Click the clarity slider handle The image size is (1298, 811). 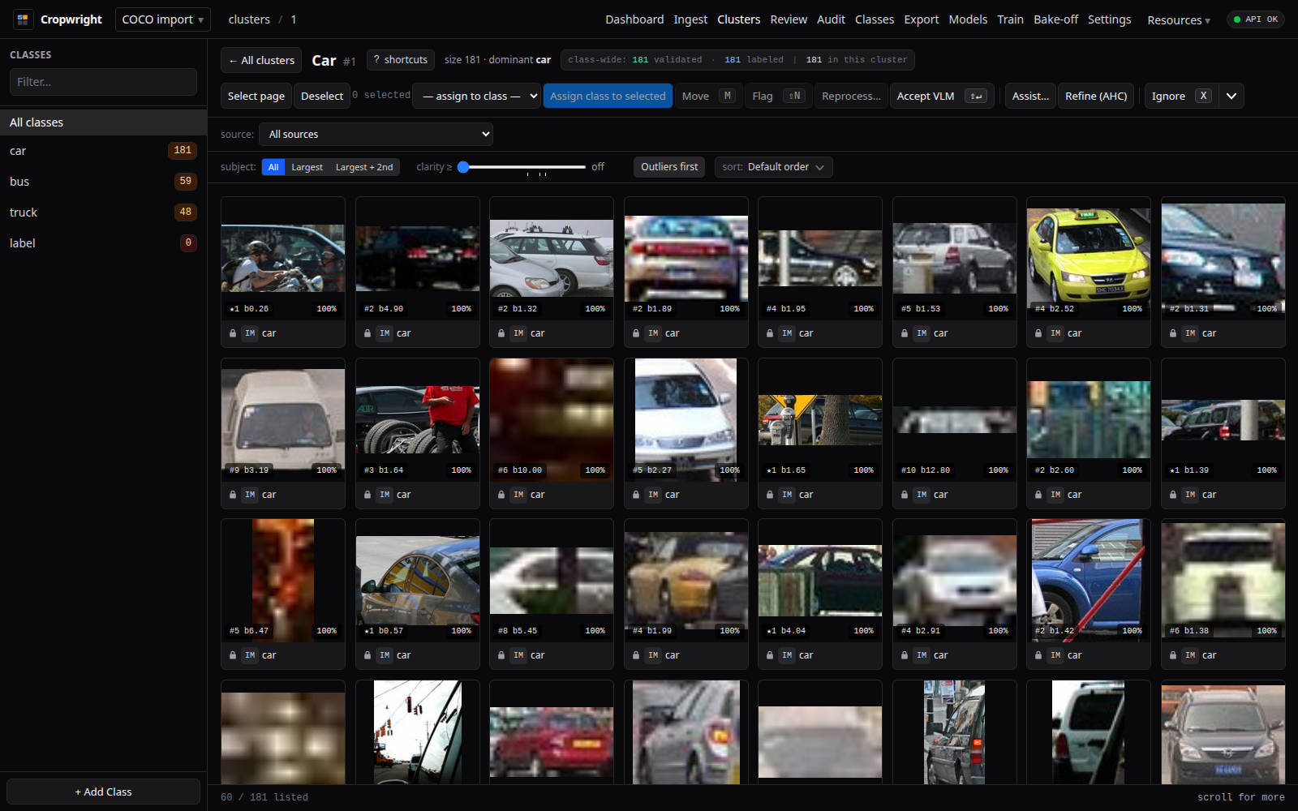click(463, 167)
